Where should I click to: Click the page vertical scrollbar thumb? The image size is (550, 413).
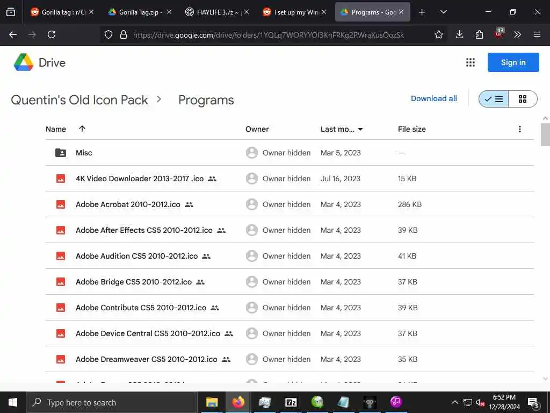pyautogui.click(x=545, y=135)
